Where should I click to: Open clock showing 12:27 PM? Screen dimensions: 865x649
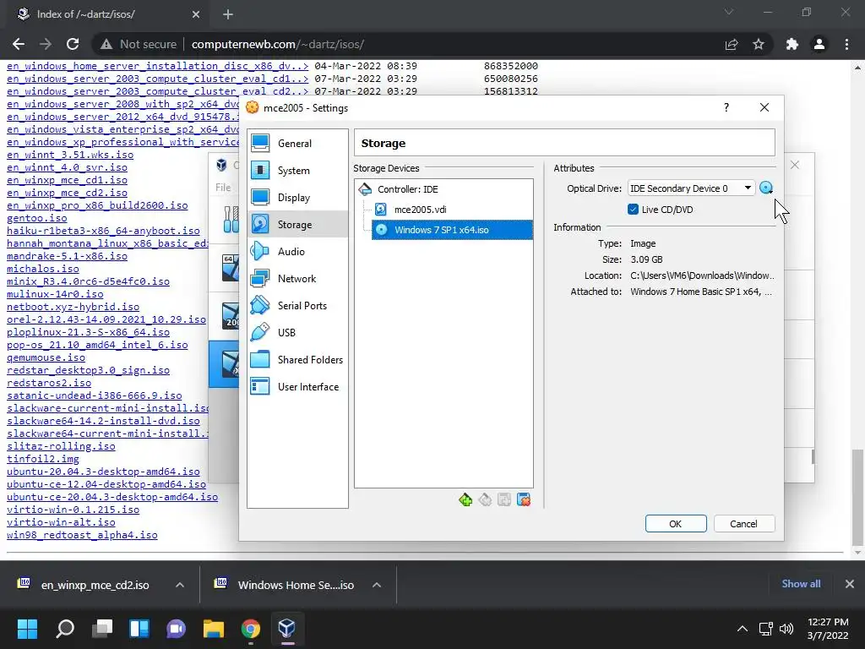828,629
